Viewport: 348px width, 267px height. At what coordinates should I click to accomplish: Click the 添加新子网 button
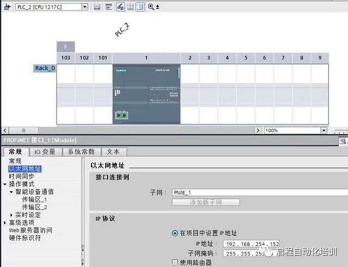(x=206, y=202)
